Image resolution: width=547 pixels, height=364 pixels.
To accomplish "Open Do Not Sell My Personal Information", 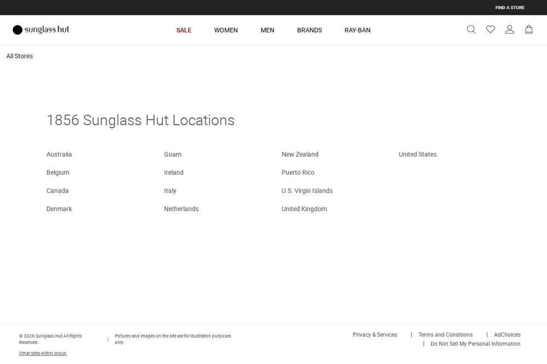I will (x=475, y=344).
